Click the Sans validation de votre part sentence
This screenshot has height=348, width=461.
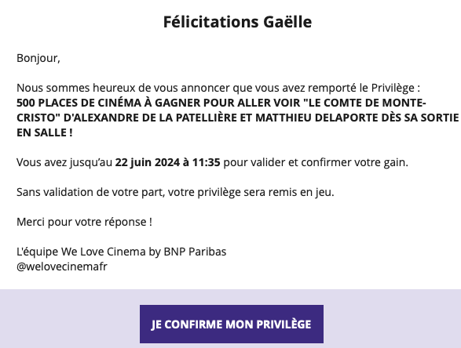[175, 192]
